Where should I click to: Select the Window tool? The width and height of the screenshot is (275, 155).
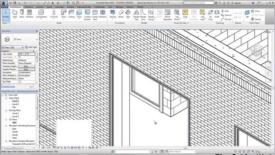pos(30,14)
